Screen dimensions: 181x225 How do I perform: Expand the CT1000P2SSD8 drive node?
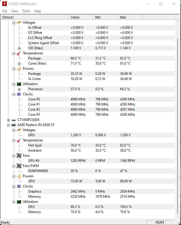click(8, 120)
